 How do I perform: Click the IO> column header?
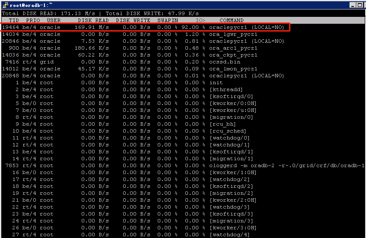(x=201, y=20)
